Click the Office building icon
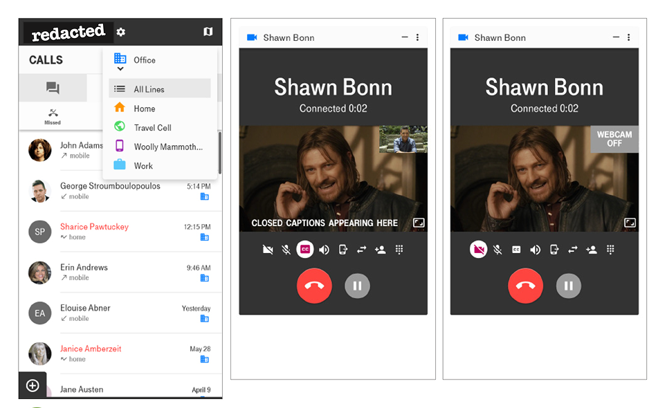658x408 pixels. point(120,58)
